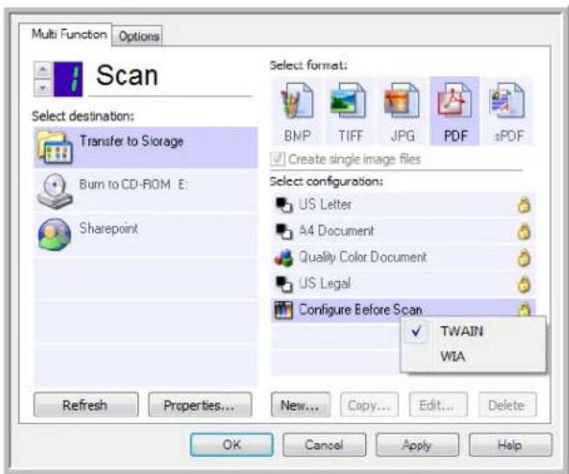Click the Scan button name field
This screenshot has height=474, width=569.
pyautogui.click(x=171, y=77)
